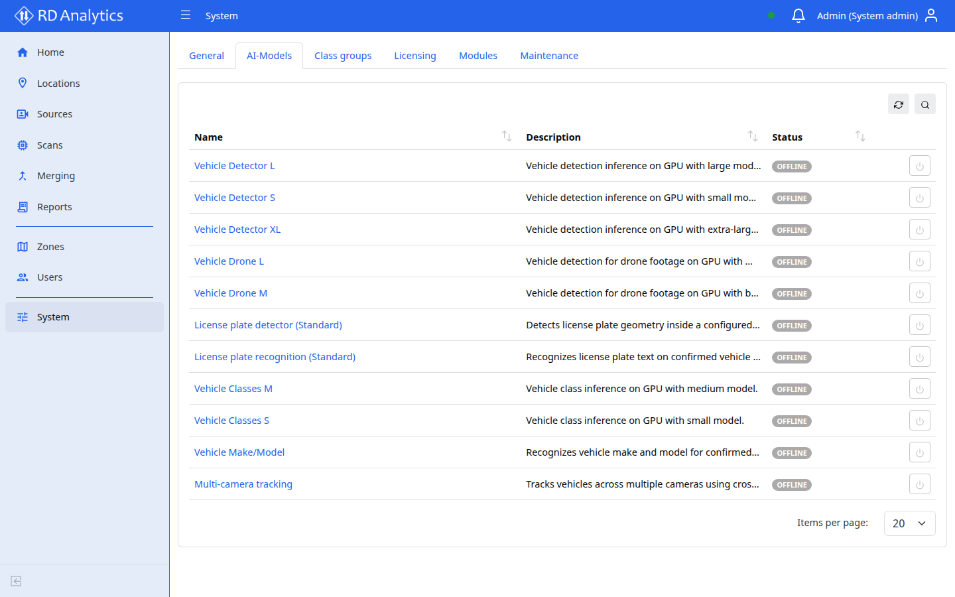Power on Vehicle Make/Model
Image resolution: width=955 pixels, height=597 pixels.
(x=920, y=452)
